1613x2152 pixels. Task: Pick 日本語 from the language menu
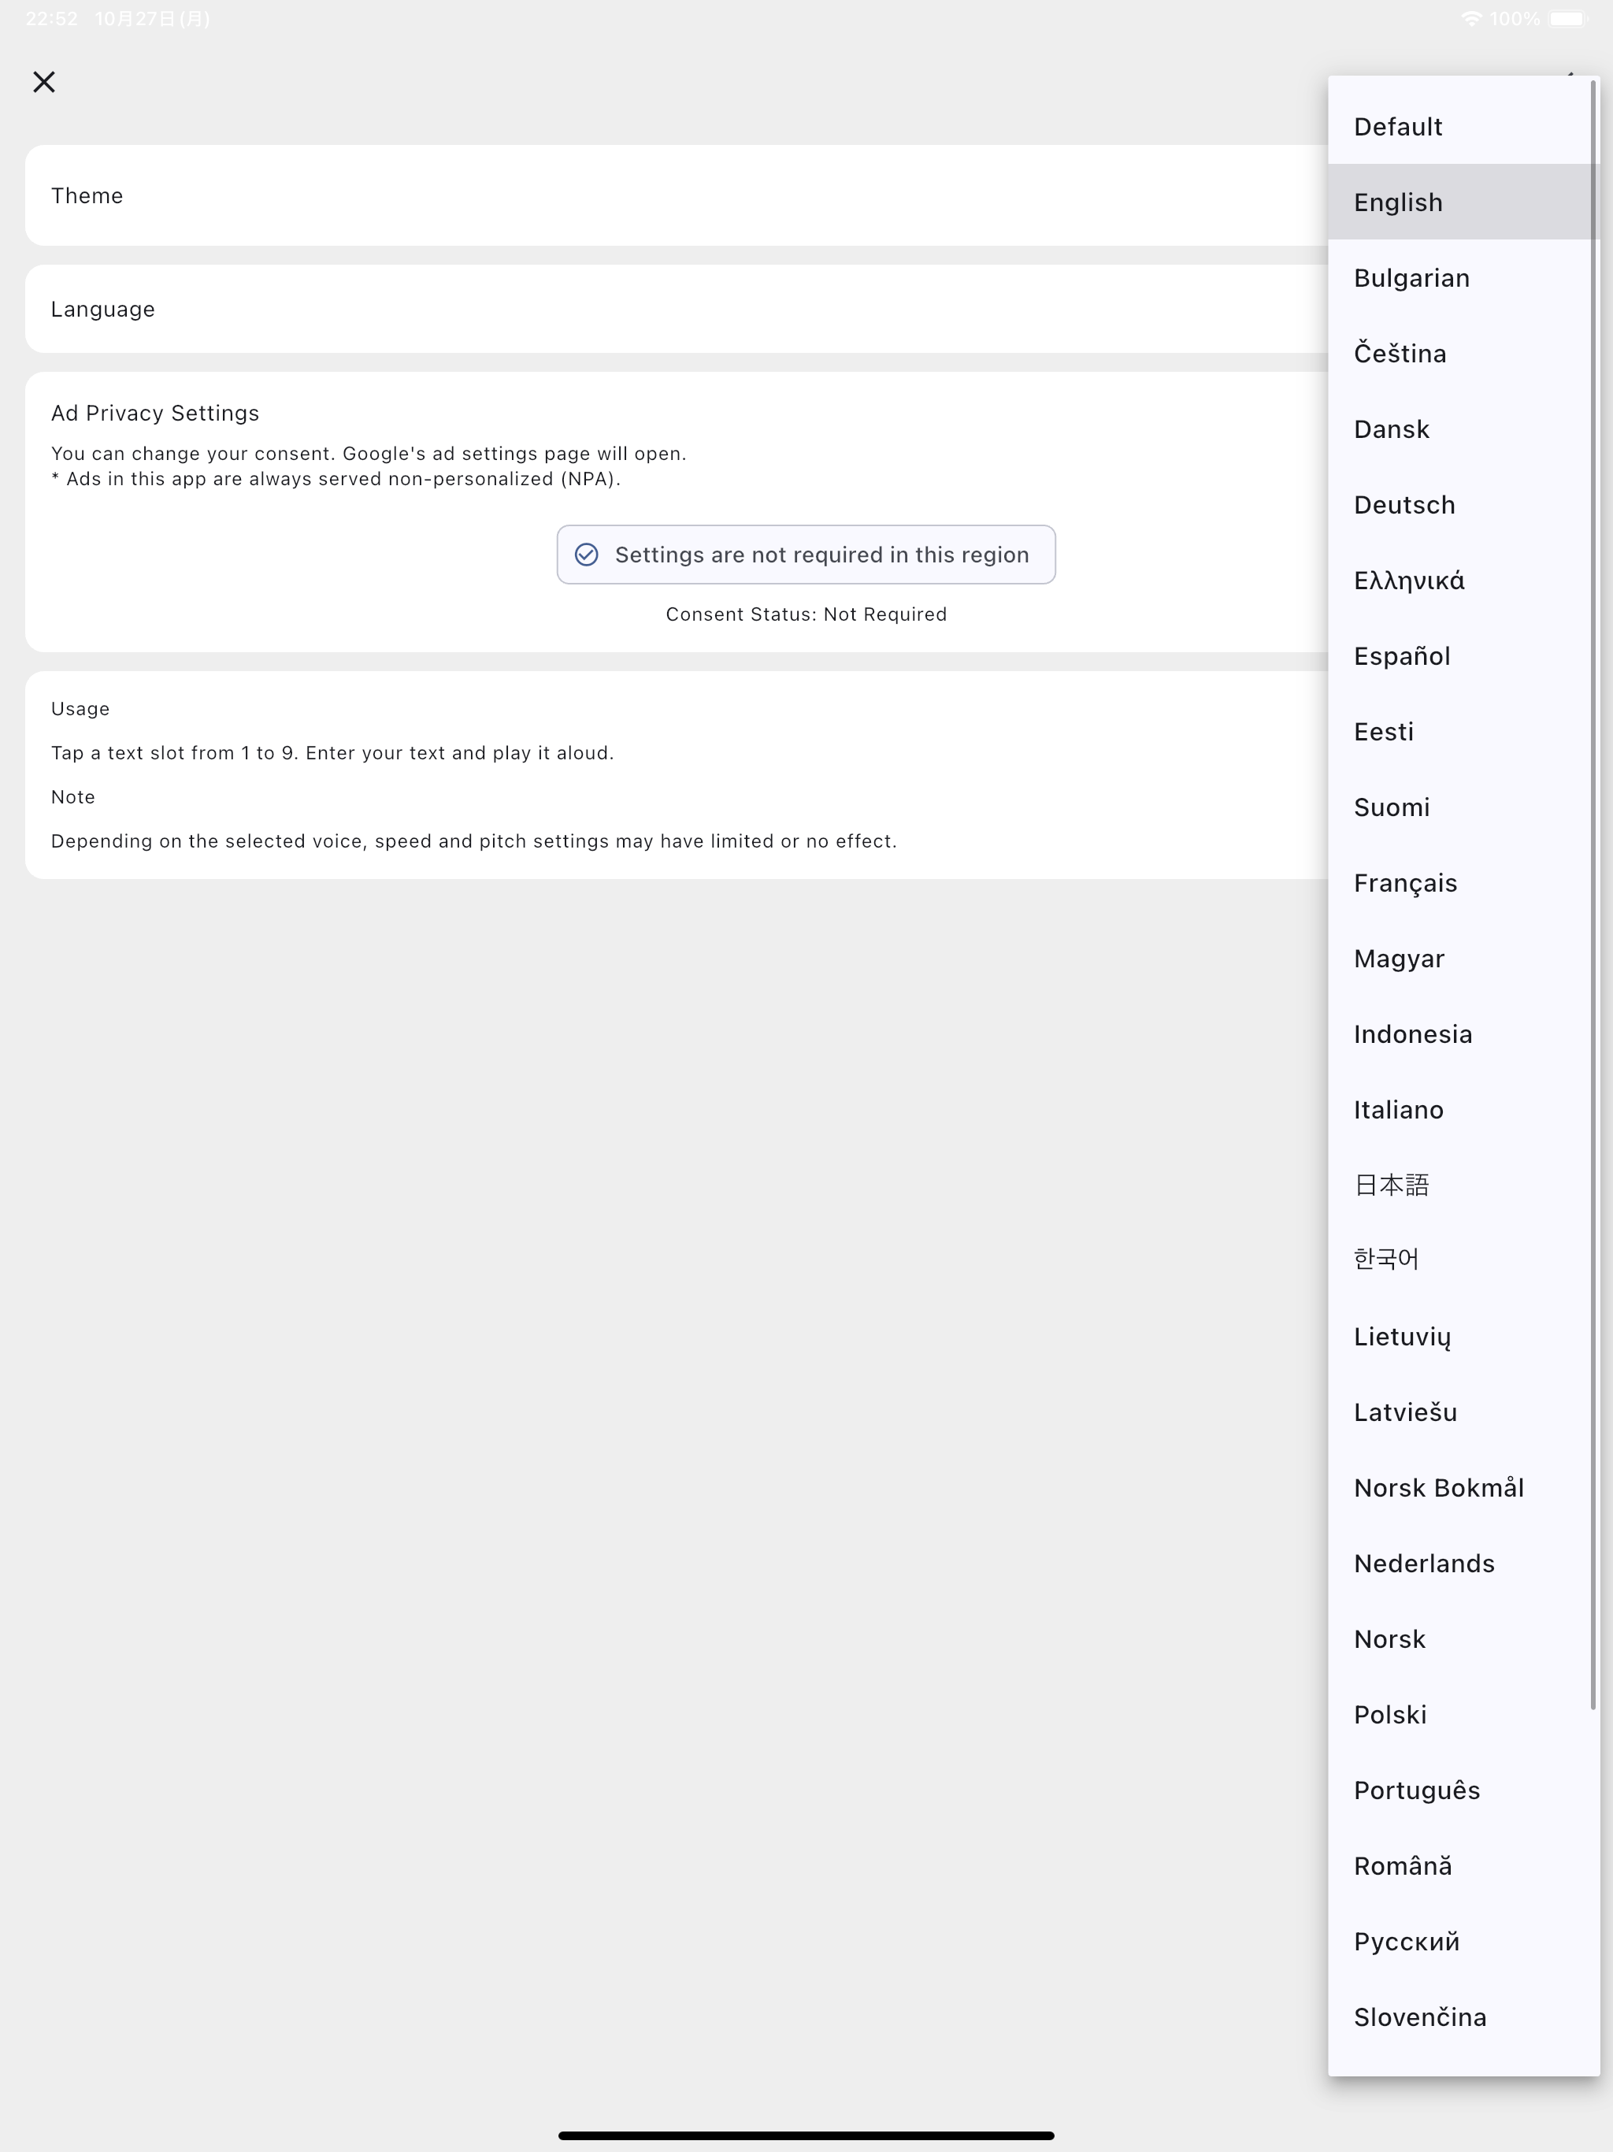click(x=1463, y=1185)
